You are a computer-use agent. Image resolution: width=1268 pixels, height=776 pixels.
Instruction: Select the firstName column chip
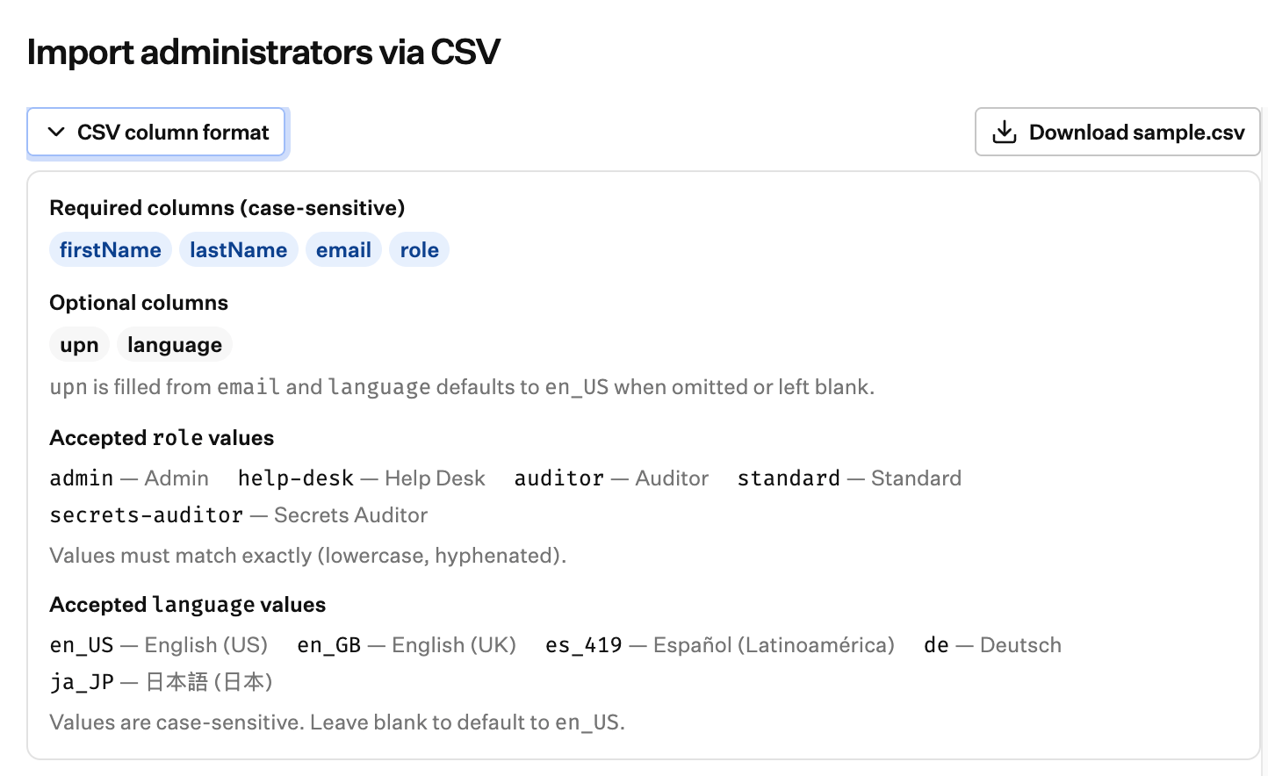(111, 250)
